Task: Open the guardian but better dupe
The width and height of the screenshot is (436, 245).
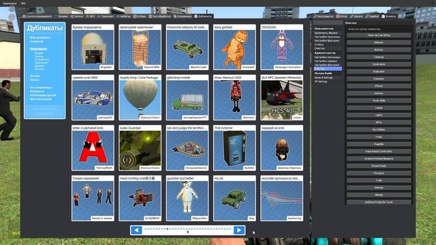Action: point(187,198)
